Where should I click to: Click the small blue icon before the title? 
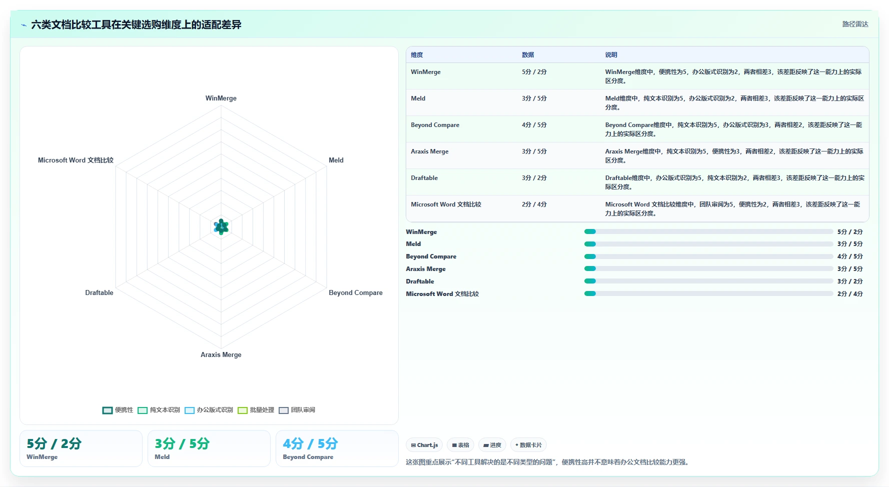pos(24,25)
